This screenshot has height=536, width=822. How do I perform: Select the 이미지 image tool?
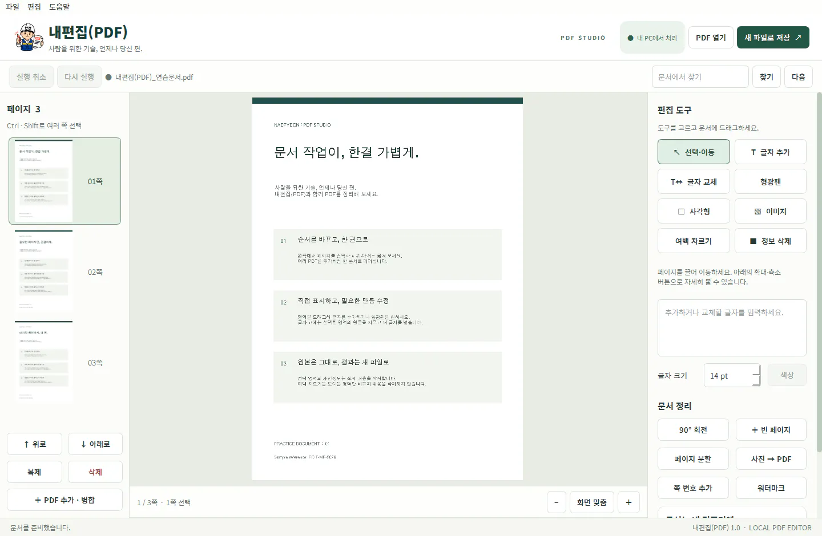click(771, 211)
